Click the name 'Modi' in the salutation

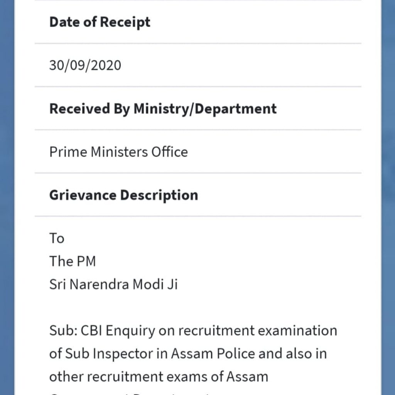pos(148,284)
